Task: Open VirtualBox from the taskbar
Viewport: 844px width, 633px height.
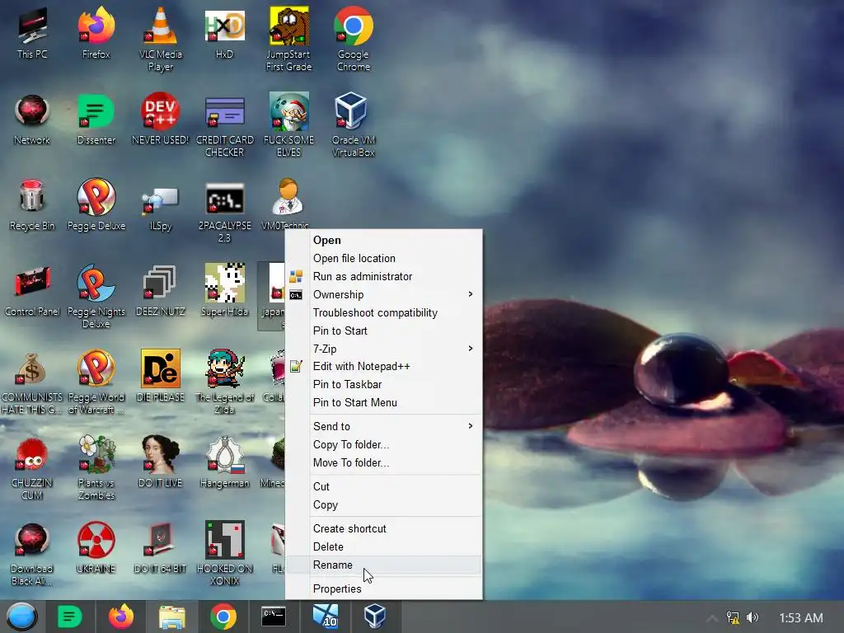Action: 375,617
